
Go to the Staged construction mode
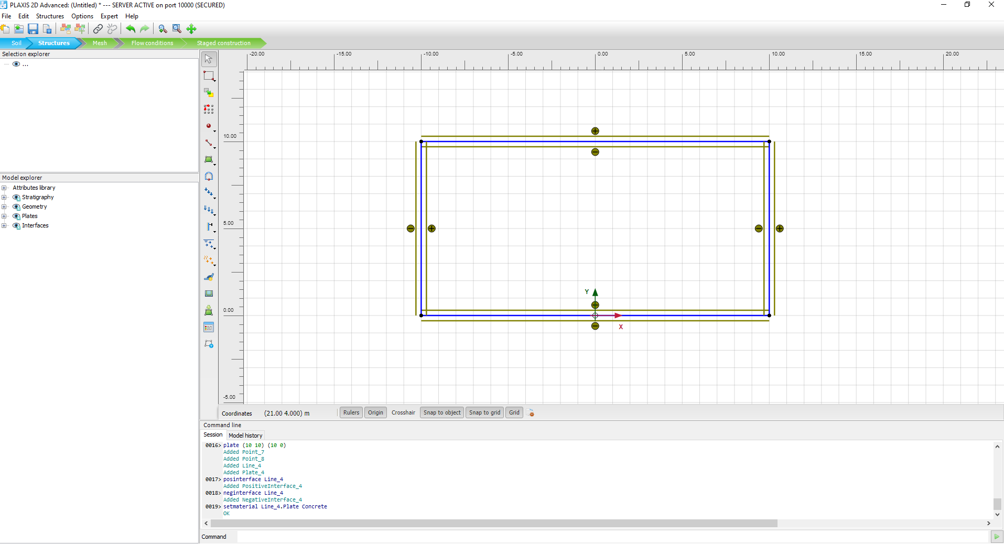click(223, 43)
